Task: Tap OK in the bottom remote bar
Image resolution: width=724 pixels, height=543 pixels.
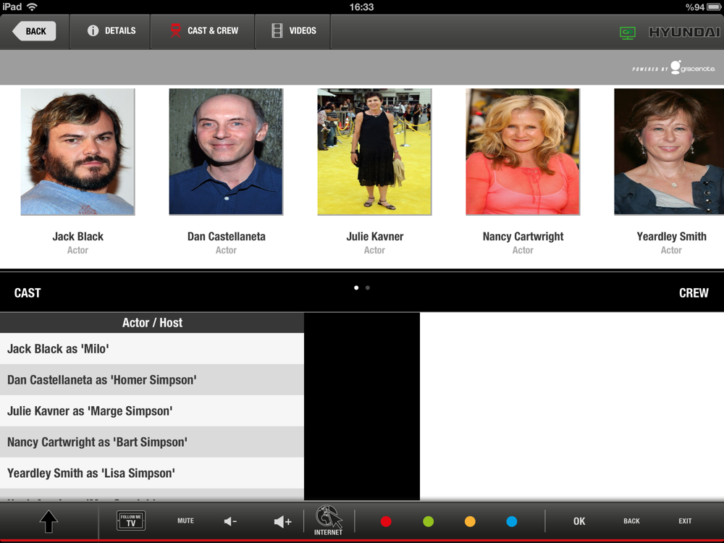Action: coord(579,521)
